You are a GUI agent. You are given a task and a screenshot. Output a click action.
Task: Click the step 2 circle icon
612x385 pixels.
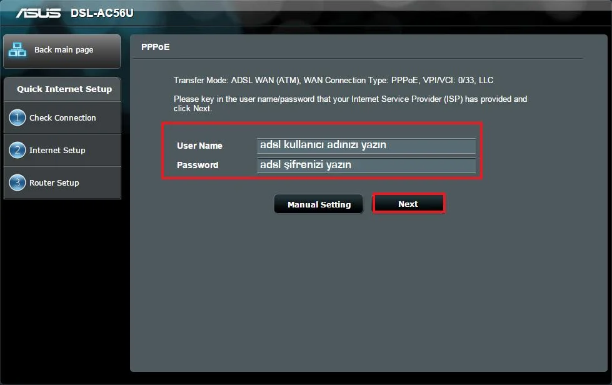17,150
